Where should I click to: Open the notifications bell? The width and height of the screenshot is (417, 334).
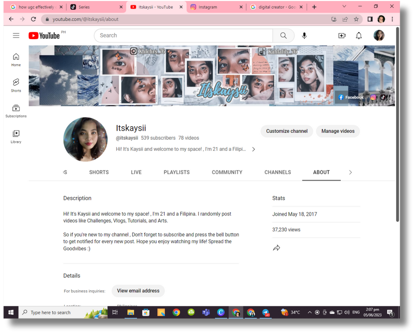[359, 35]
